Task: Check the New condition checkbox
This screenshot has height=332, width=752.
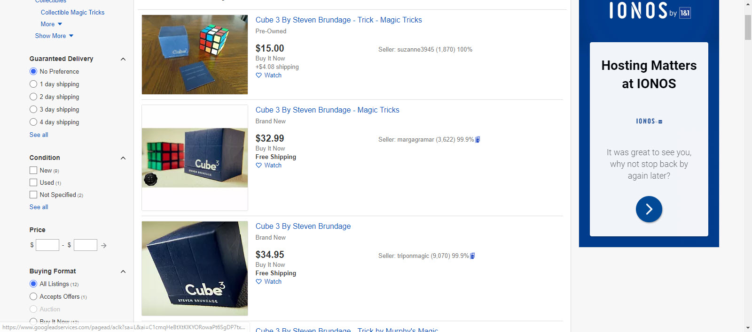Action: 33,170
